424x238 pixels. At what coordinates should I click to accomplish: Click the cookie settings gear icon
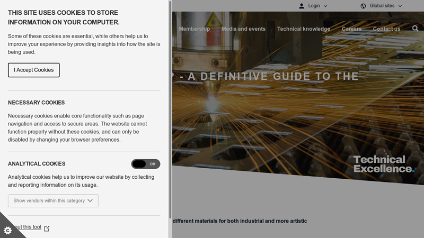(7, 230)
